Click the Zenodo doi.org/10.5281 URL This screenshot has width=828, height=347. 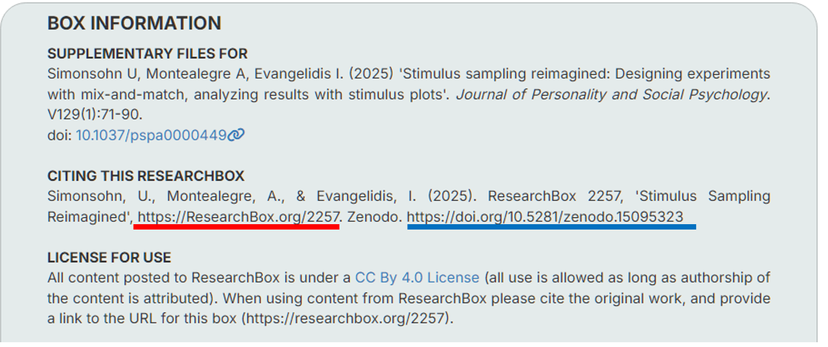(x=544, y=217)
